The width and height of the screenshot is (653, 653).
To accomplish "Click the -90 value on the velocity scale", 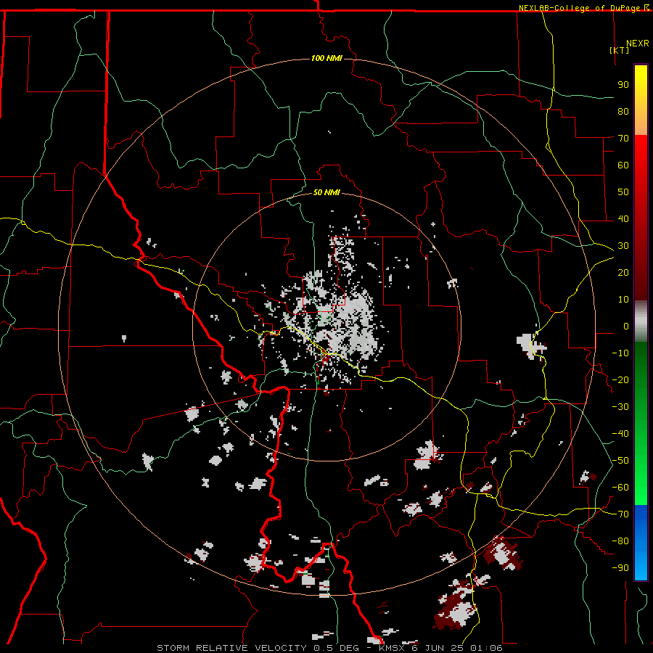I will [620, 568].
